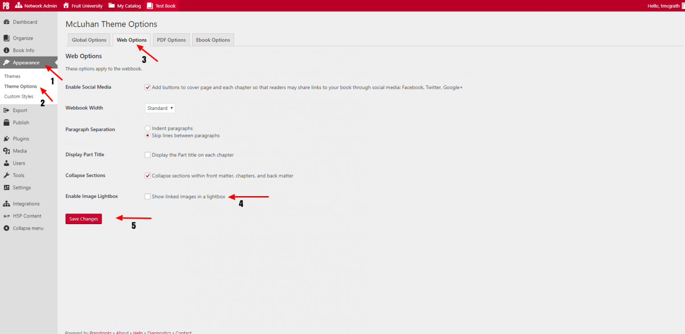
Task: Open Tools via the wrench icon
Action: pos(7,175)
